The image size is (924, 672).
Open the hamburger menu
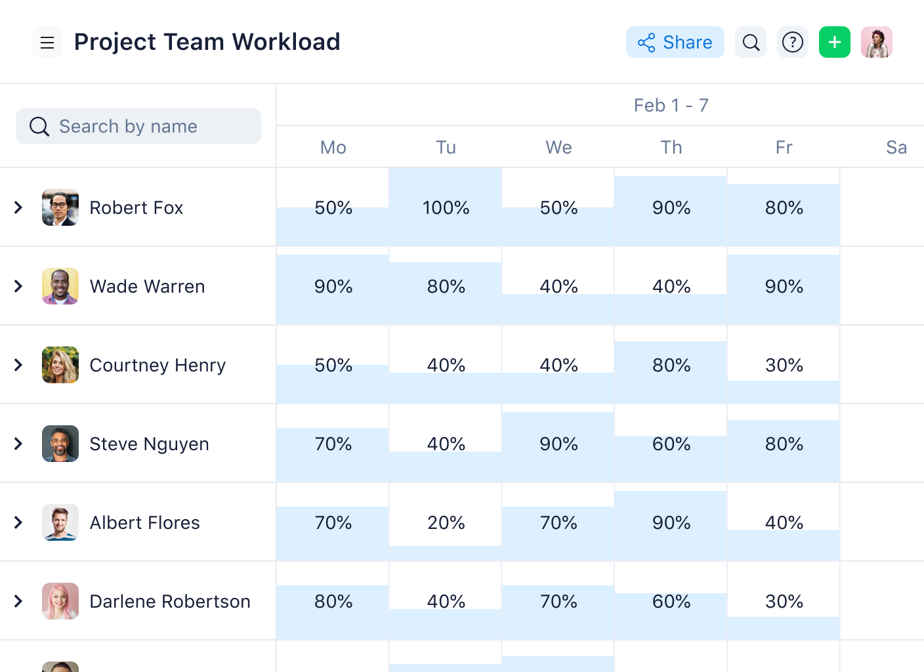47,43
